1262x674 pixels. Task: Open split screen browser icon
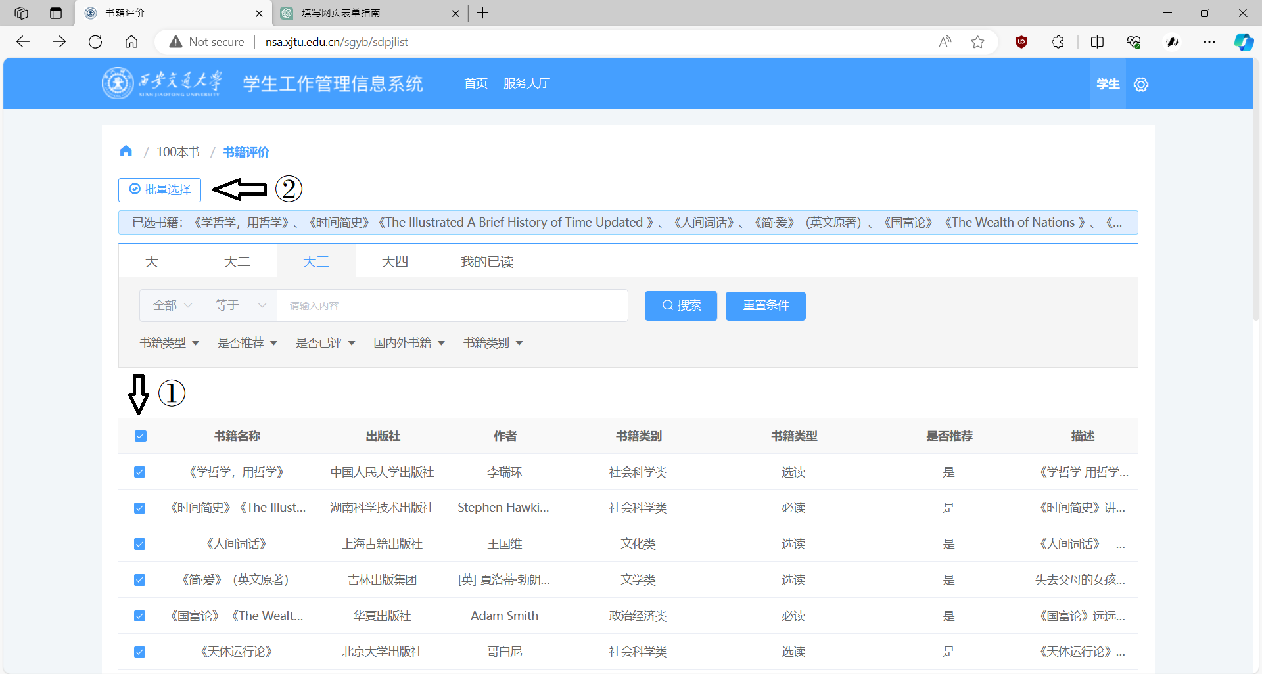tap(1097, 42)
